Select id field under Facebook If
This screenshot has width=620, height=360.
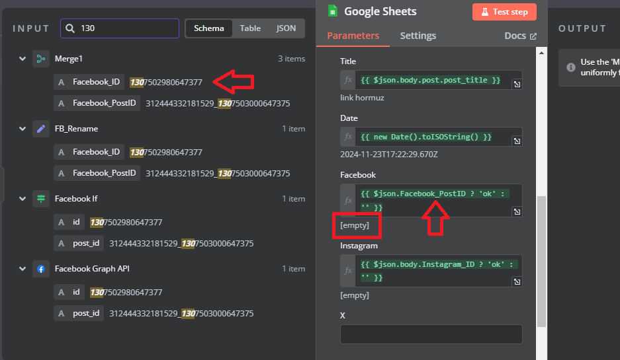69,222
